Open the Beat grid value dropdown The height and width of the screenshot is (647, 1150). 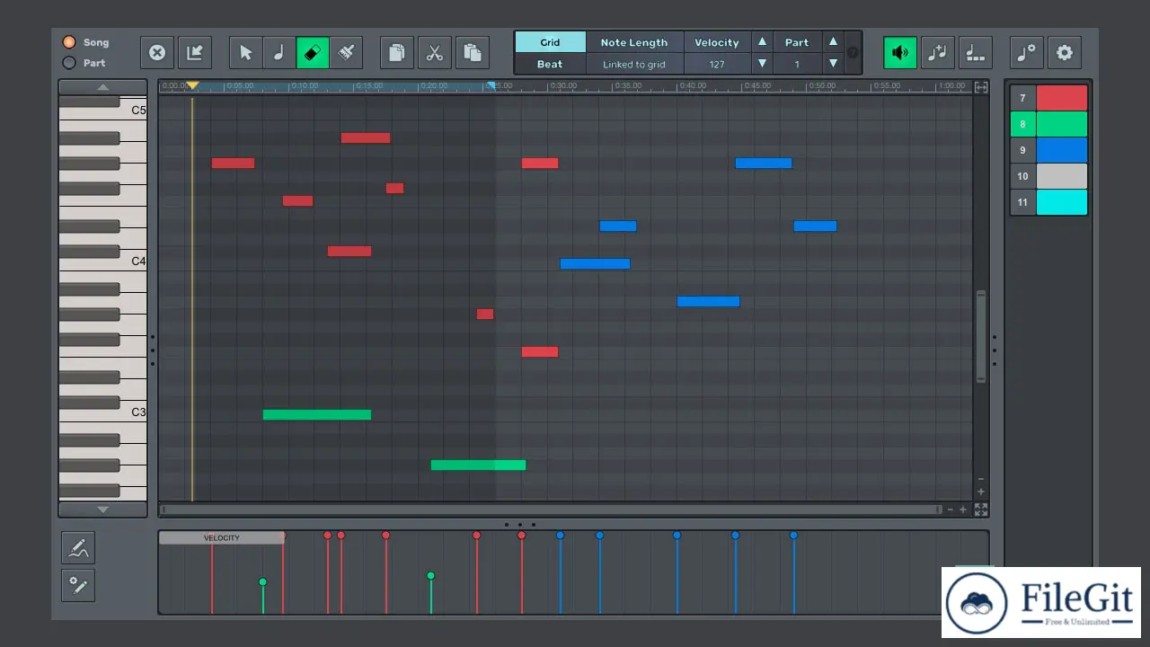pyautogui.click(x=550, y=64)
